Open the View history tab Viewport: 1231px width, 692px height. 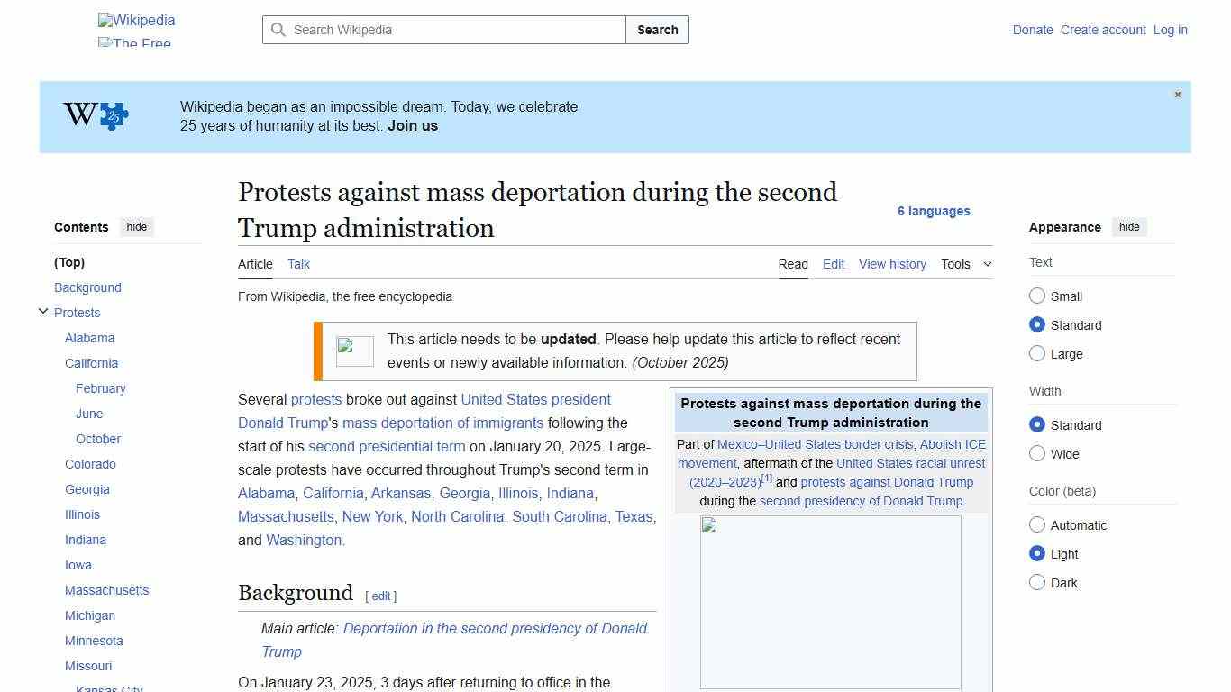pos(891,264)
